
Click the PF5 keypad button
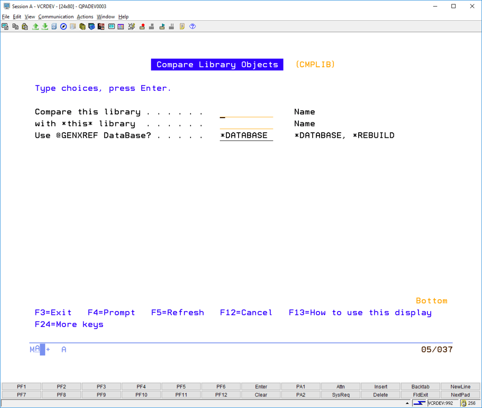(x=181, y=386)
